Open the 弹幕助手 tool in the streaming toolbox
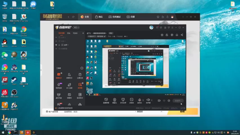Screen dimensions: 240x135 click(58, 76)
